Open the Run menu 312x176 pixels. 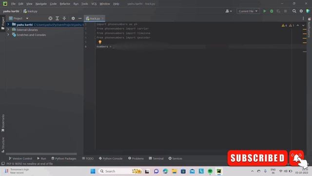point(76,4)
